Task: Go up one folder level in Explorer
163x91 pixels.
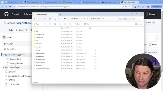Action: coord(45,19)
